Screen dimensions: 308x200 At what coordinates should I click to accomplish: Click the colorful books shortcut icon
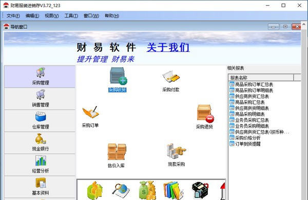174,190
